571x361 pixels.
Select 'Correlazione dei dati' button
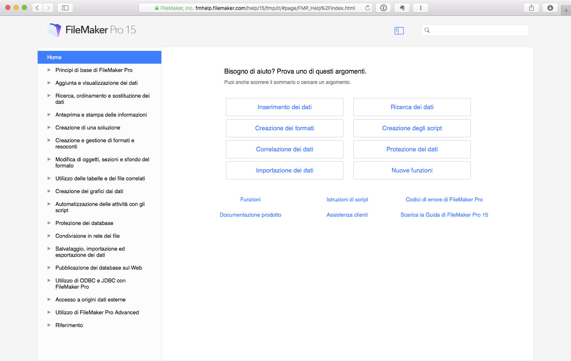point(285,149)
